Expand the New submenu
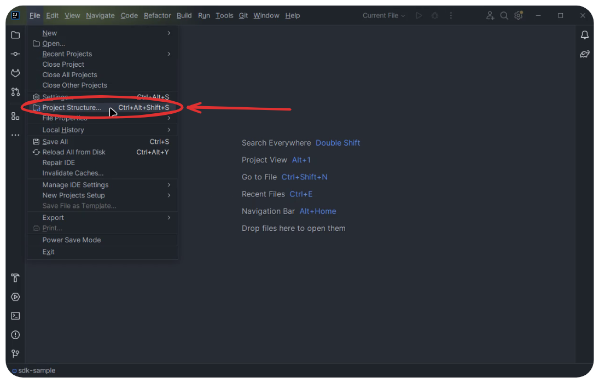599x383 pixels. click(x=102, y=33)
